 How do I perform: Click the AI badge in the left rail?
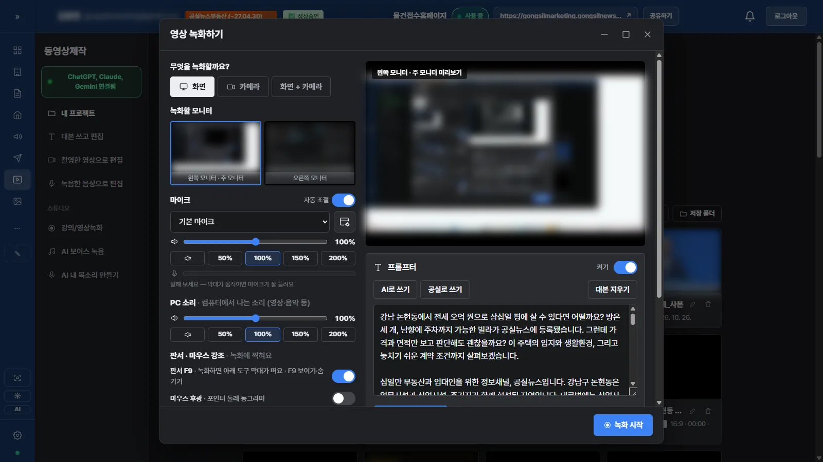coord(17,409)
